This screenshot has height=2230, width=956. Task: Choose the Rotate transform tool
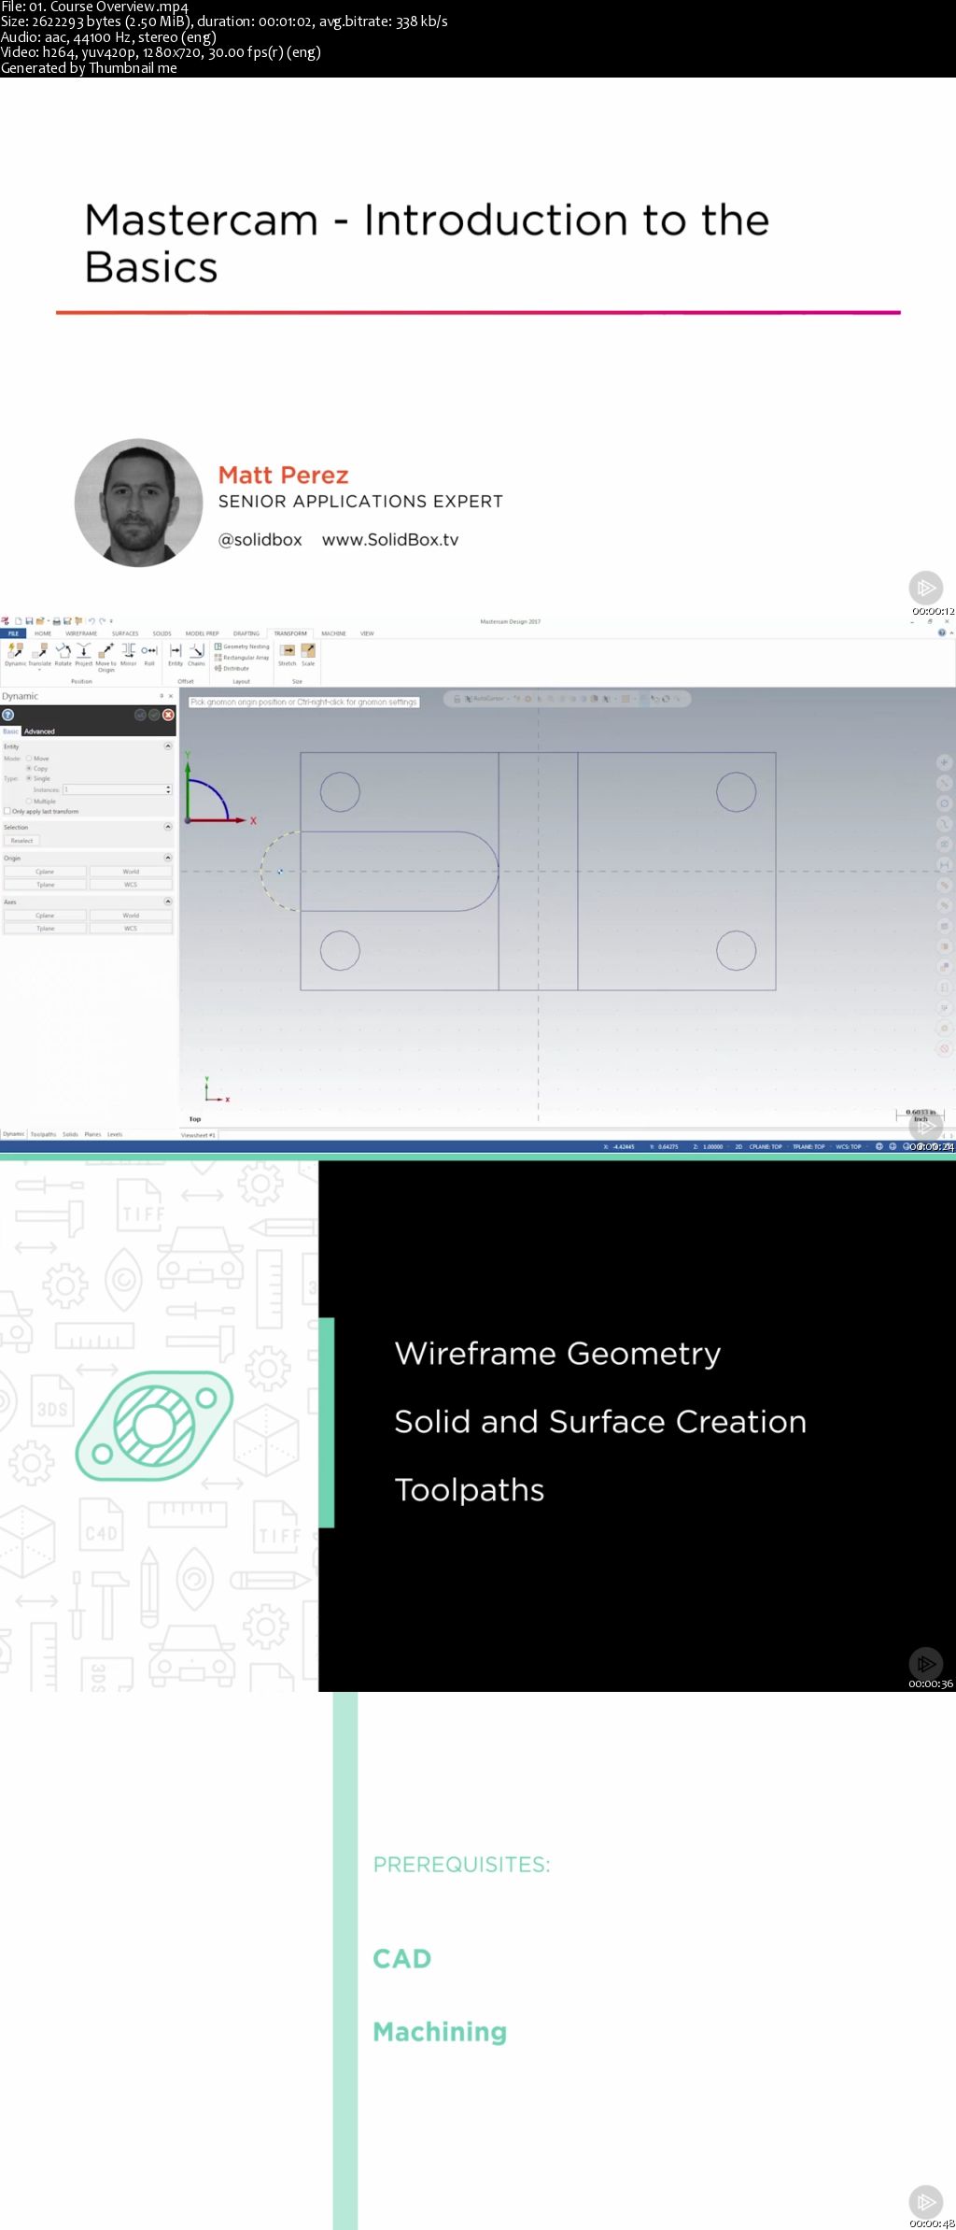pyautogui.click(x=63, y=654)
